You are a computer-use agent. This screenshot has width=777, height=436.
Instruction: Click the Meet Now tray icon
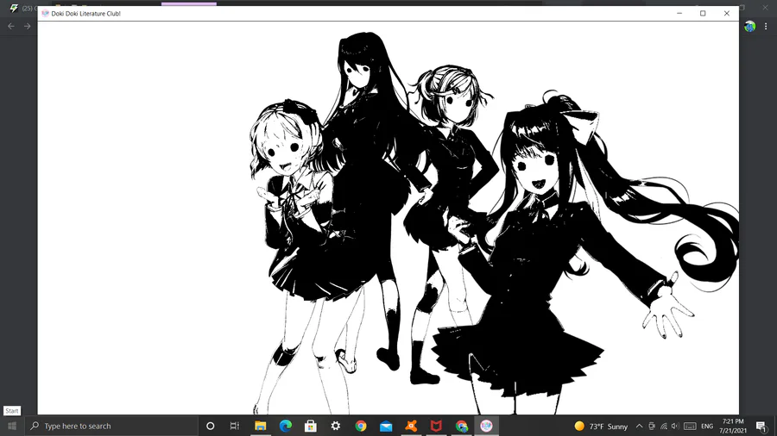click(x=652, y=426)
